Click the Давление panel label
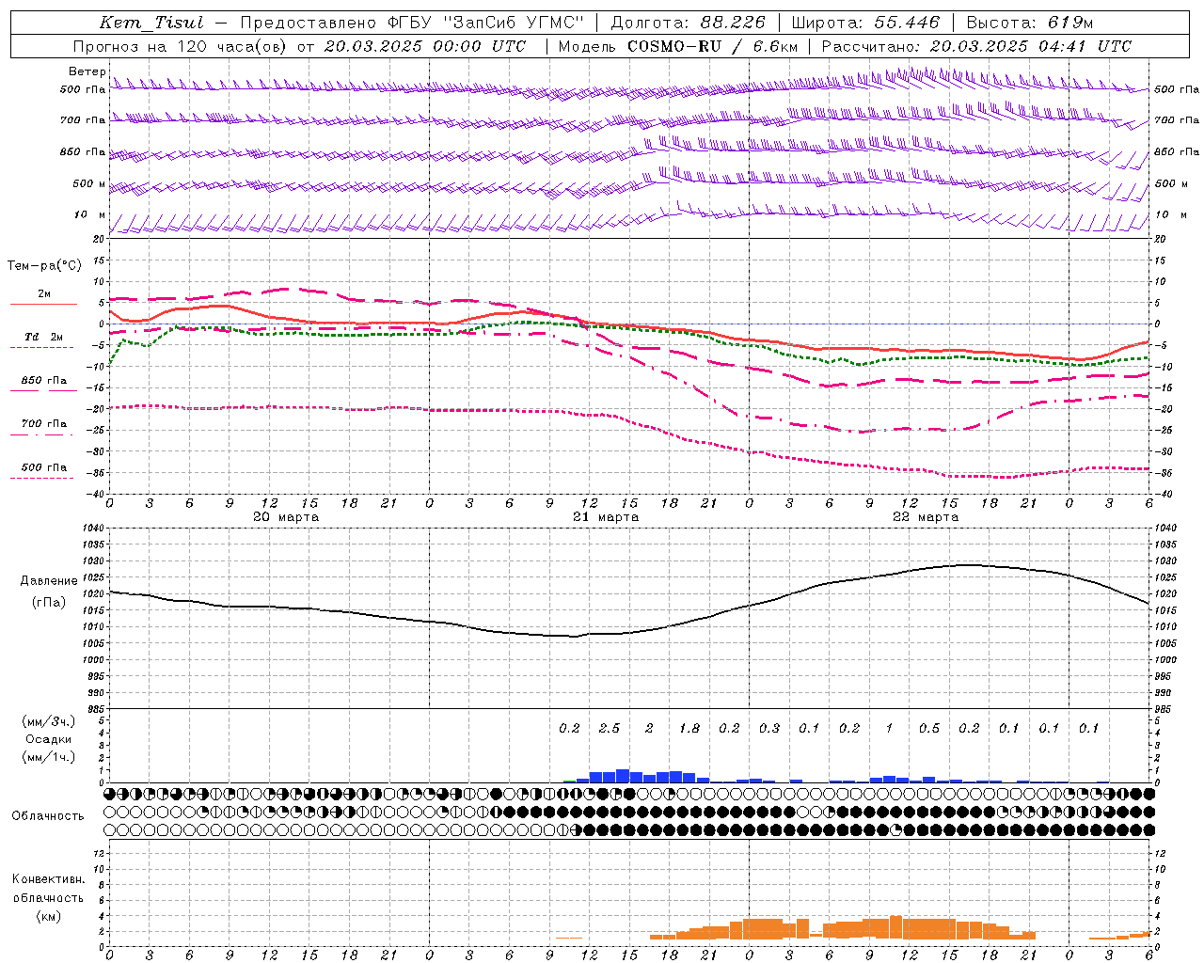The width and height of the screenshot is (1204, 963). (x=48, y=581)
